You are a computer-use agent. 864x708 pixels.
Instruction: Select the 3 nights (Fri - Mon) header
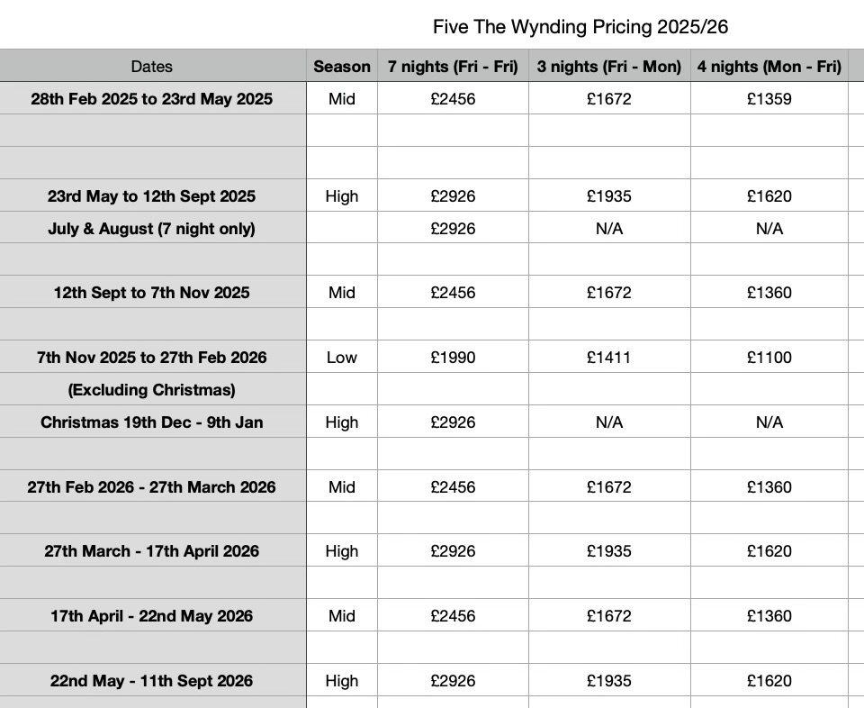coord(609,67)
